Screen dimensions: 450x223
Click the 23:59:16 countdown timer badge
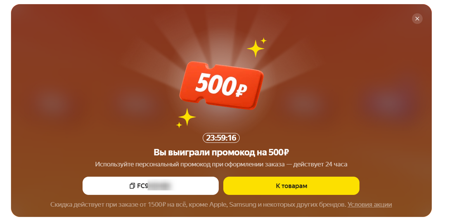coord(221,138)
